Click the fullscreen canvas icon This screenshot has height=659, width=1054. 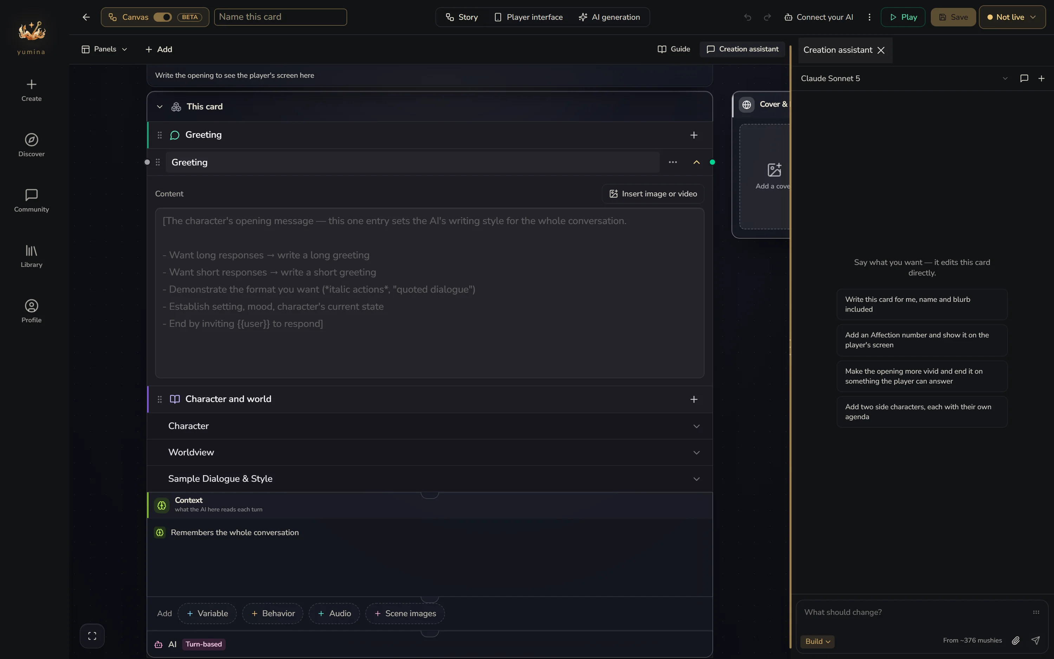click(x=92, y=636)
